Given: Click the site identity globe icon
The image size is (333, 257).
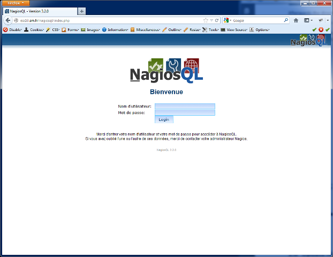Looking at the screenshot, I should pyautogui.click(x=16, y=20).
